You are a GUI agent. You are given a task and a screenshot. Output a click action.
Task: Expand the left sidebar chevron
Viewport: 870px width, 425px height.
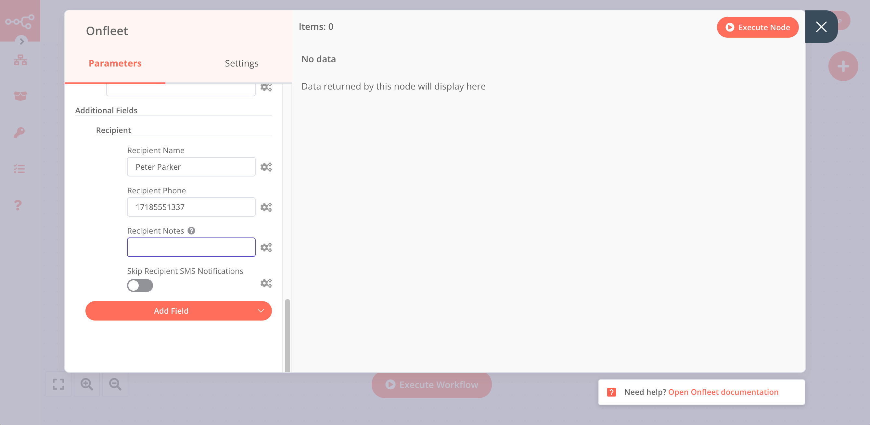click(x=22, y=41)
